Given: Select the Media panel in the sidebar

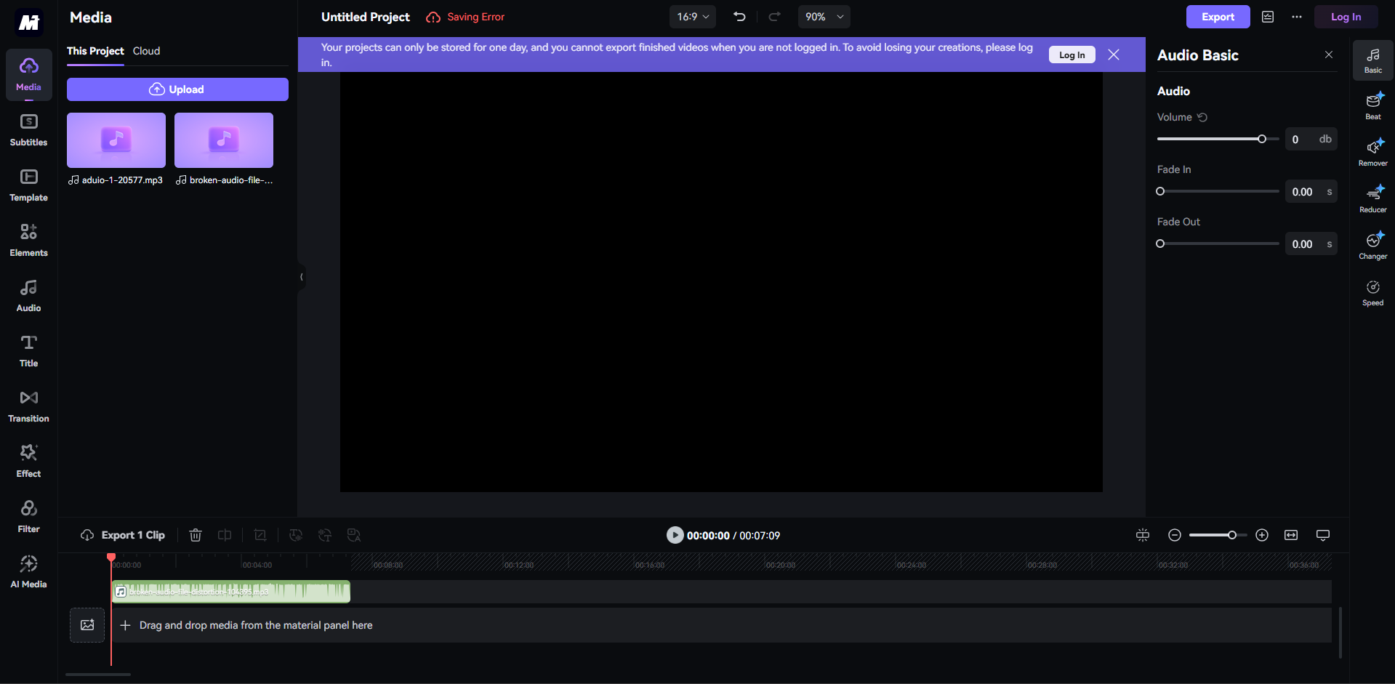Looking at the screenshot, I should click(x=28, y=75).
